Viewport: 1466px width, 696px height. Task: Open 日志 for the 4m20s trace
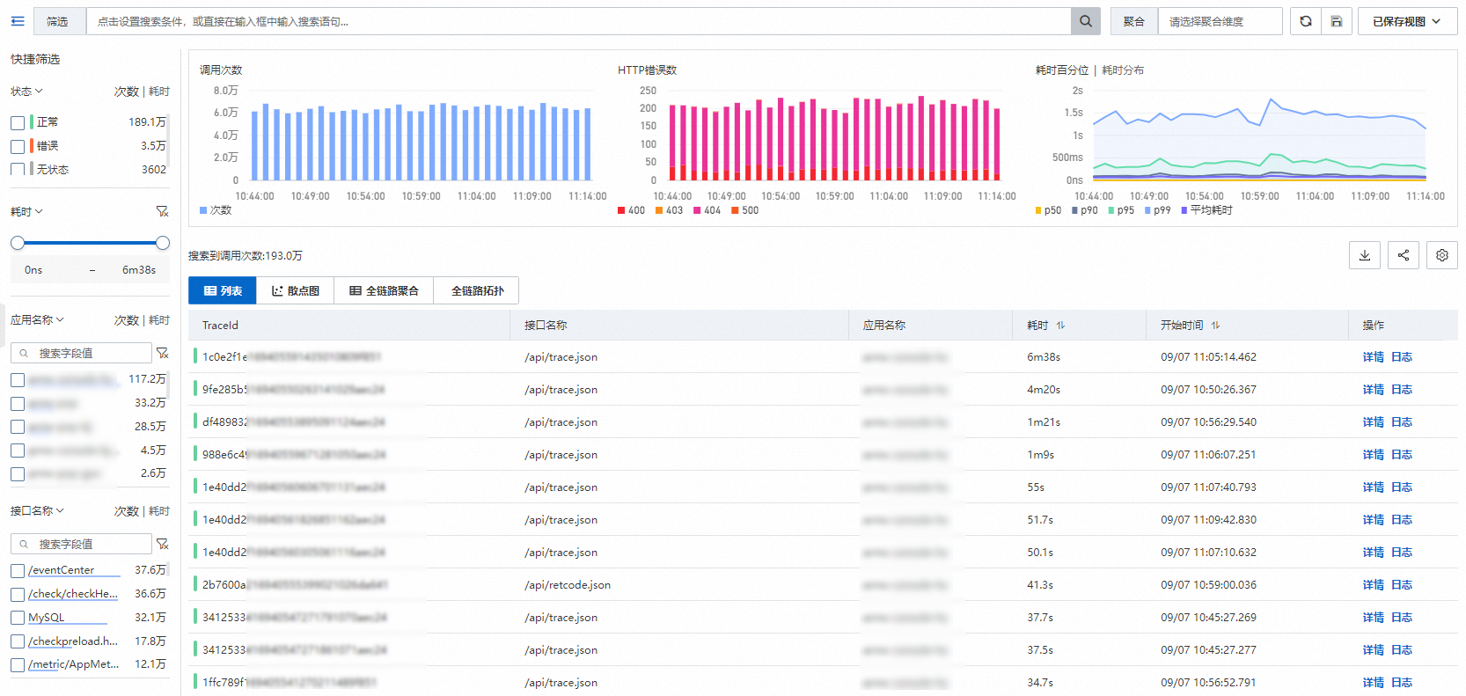coord(1402,390)
